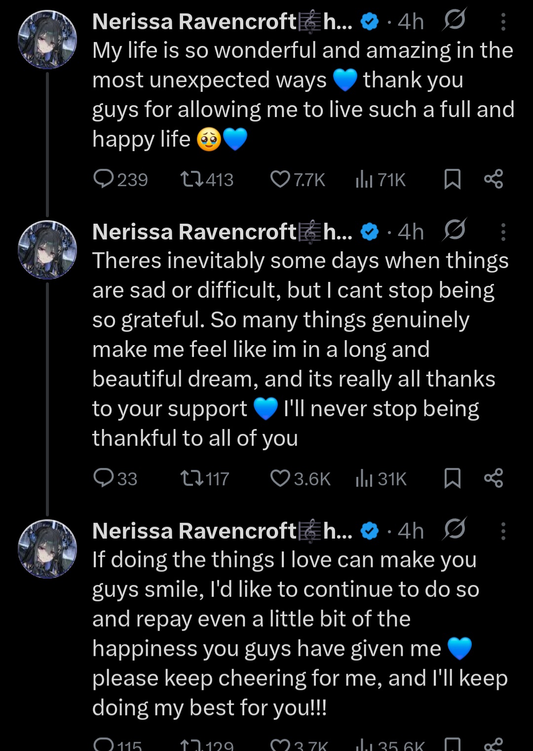Screen dimensions: 533x751
Task: Retweet the tweet with 117 reposts
Action: pyautogui.click(x=191, y=478)
